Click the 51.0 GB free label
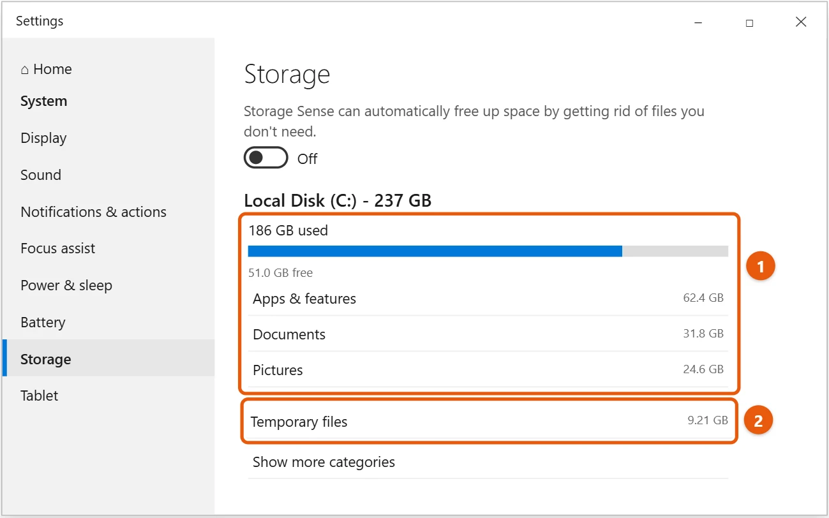Viewport: 829px width, 518px height. point(281,272)
